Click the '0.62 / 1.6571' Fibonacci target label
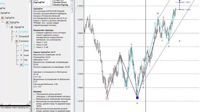Viewport: 200px width, 112px height. tap(186, 2)
